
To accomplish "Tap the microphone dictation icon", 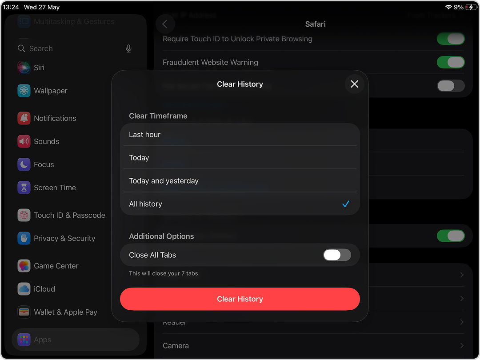I will [x=128, y=48].
